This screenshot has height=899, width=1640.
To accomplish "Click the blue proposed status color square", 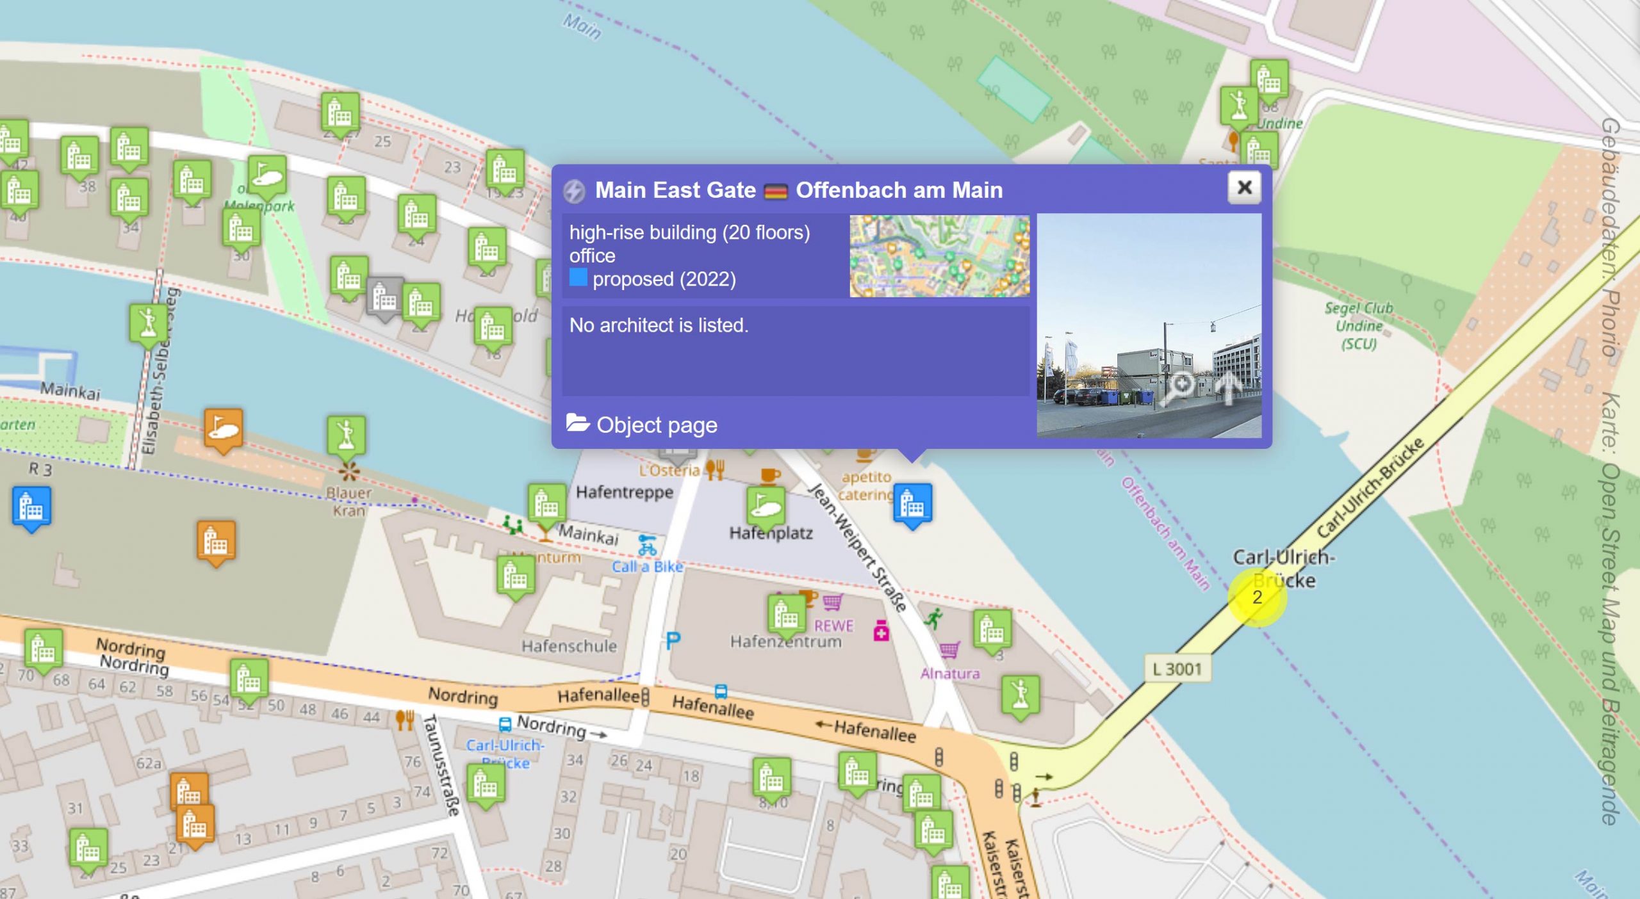I will coord(578,278).
